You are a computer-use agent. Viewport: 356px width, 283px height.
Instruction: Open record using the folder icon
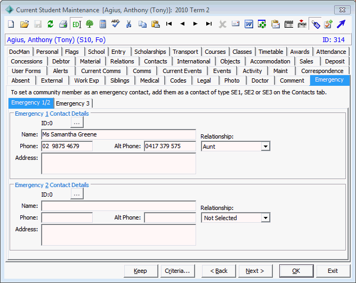(x=25, y=24)
